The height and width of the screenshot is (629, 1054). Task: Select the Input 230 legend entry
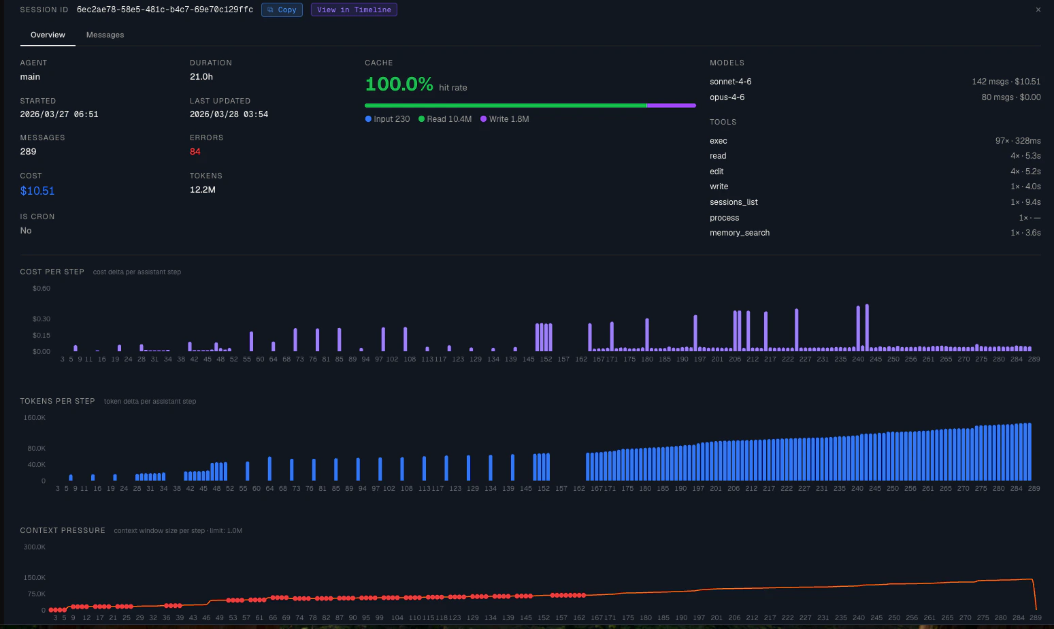pyautogui.click(x=387, y=119)
